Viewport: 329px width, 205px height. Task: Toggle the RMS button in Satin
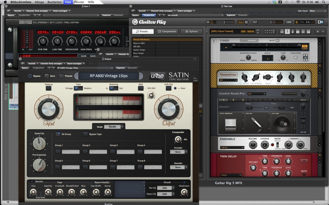point(141,88)
